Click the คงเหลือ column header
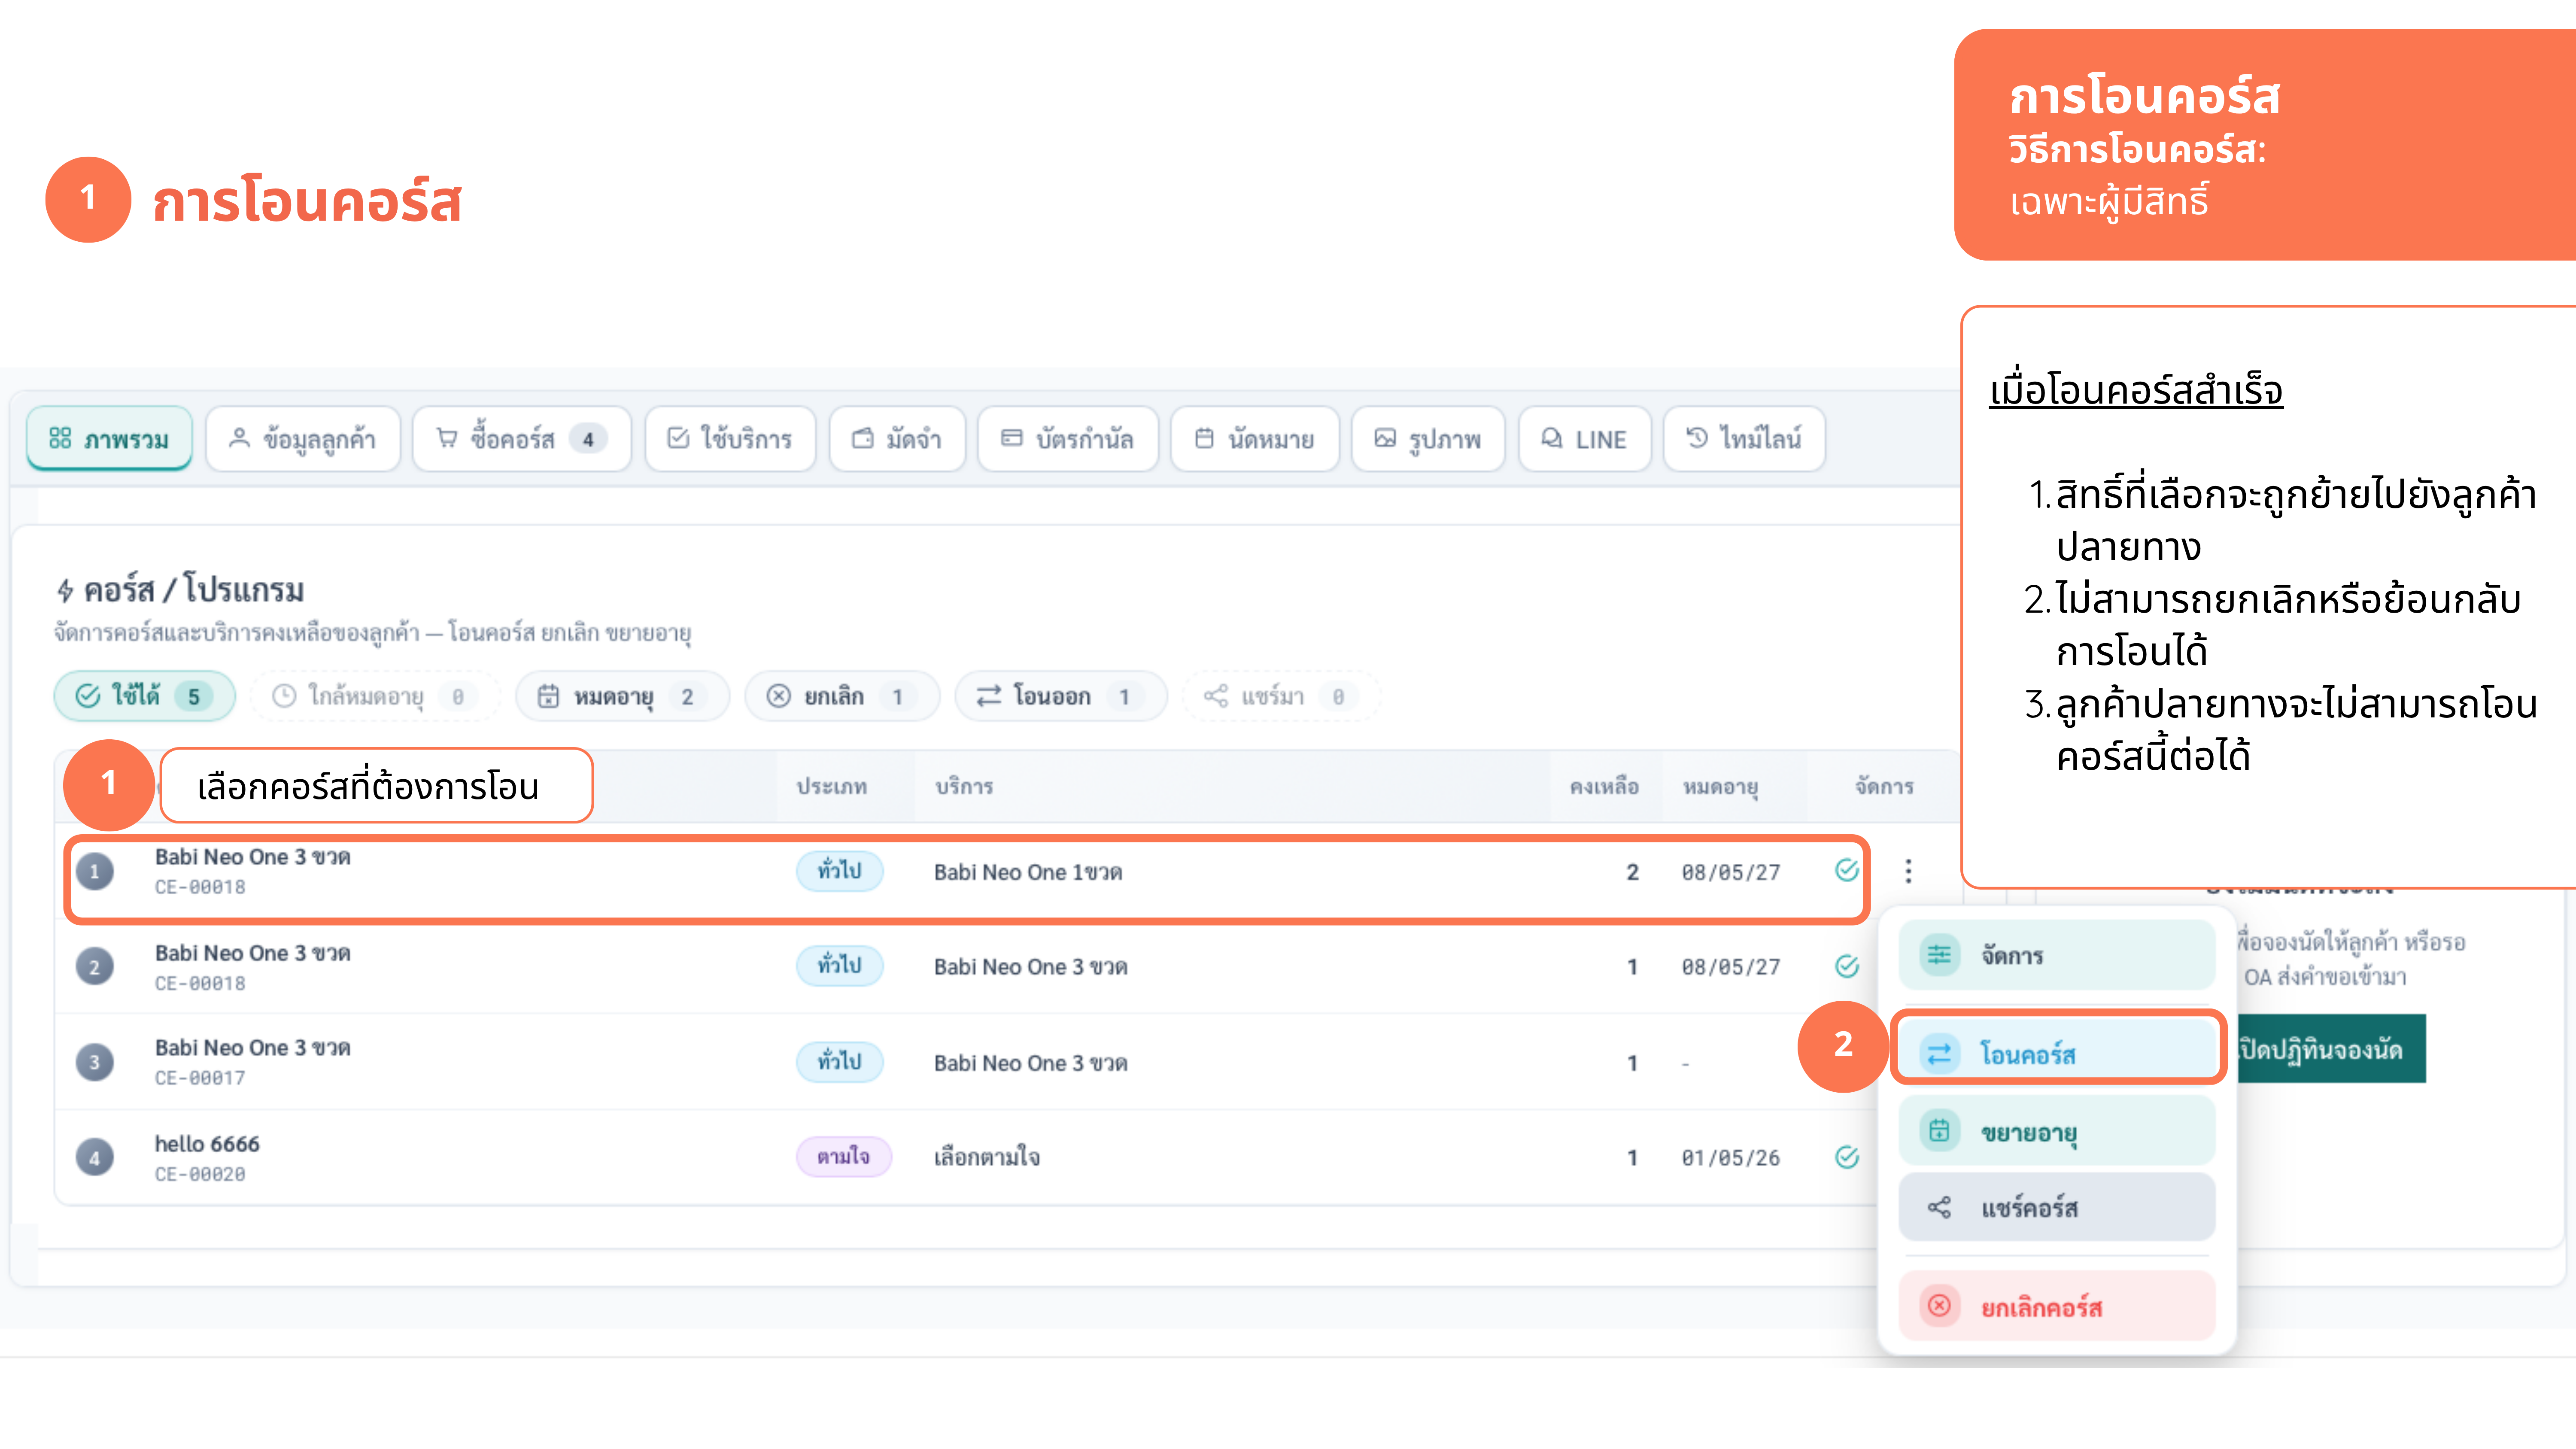2576x1449 pixels. click(1604, 787)
